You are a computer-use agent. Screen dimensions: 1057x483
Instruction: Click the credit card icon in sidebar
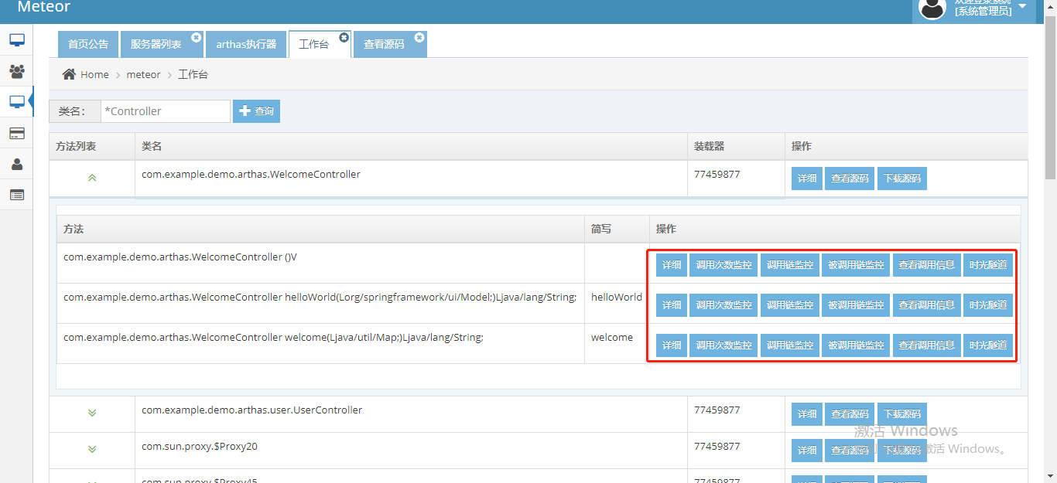pyautogui.click(x=17, y=133)
